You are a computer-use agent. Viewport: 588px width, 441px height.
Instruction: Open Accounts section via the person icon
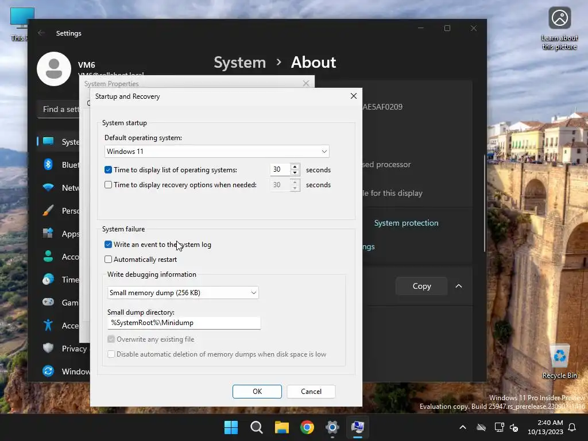click(48, 257)
